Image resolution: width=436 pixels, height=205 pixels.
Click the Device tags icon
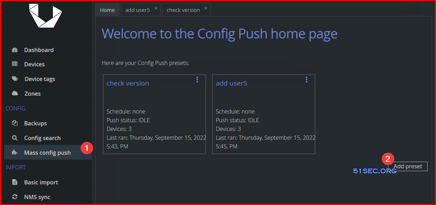pos(15,79)
